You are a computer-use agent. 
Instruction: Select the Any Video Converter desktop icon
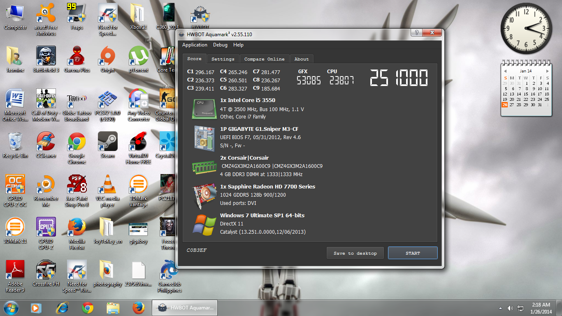click(x=138, y=105)
